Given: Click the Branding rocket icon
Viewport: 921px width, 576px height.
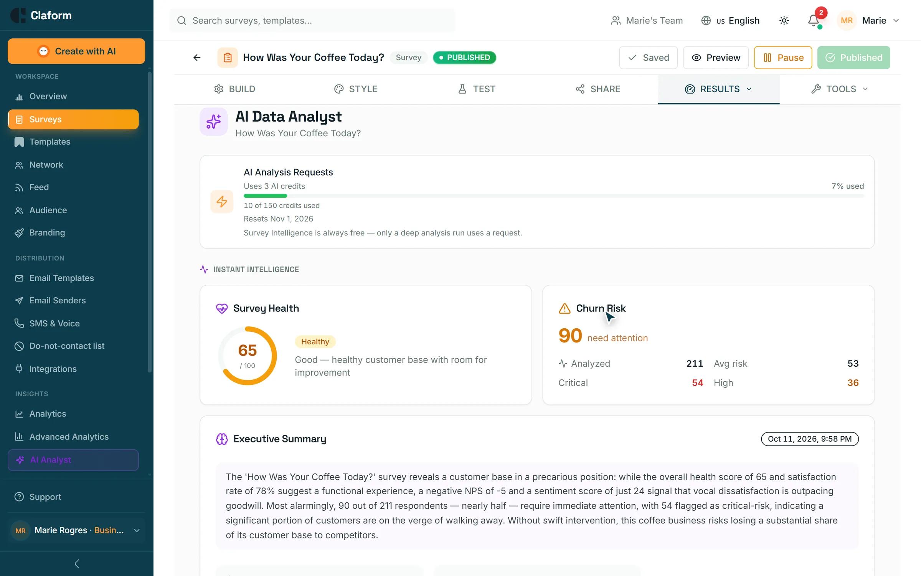Looking at the screenshot, I should click(19, 233).
